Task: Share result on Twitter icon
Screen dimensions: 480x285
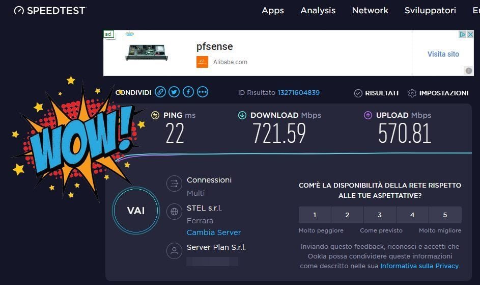Action: [x=174, y=92]
